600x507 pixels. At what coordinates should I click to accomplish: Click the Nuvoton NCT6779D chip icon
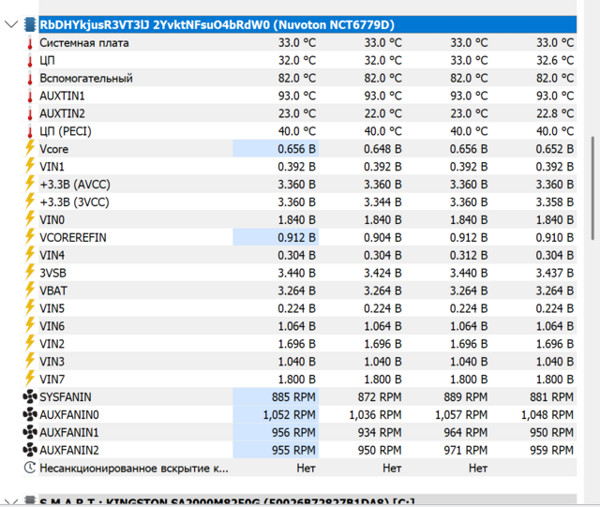click(29, 24)
